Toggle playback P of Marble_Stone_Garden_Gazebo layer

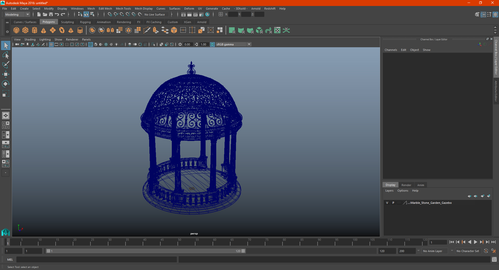click(393, 203)
